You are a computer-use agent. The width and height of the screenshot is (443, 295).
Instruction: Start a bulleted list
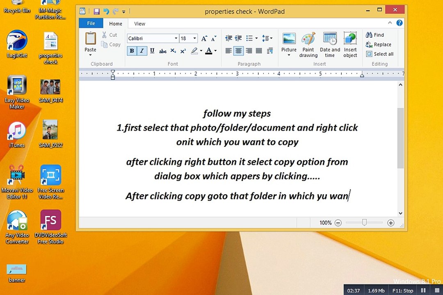pos(249,38)
